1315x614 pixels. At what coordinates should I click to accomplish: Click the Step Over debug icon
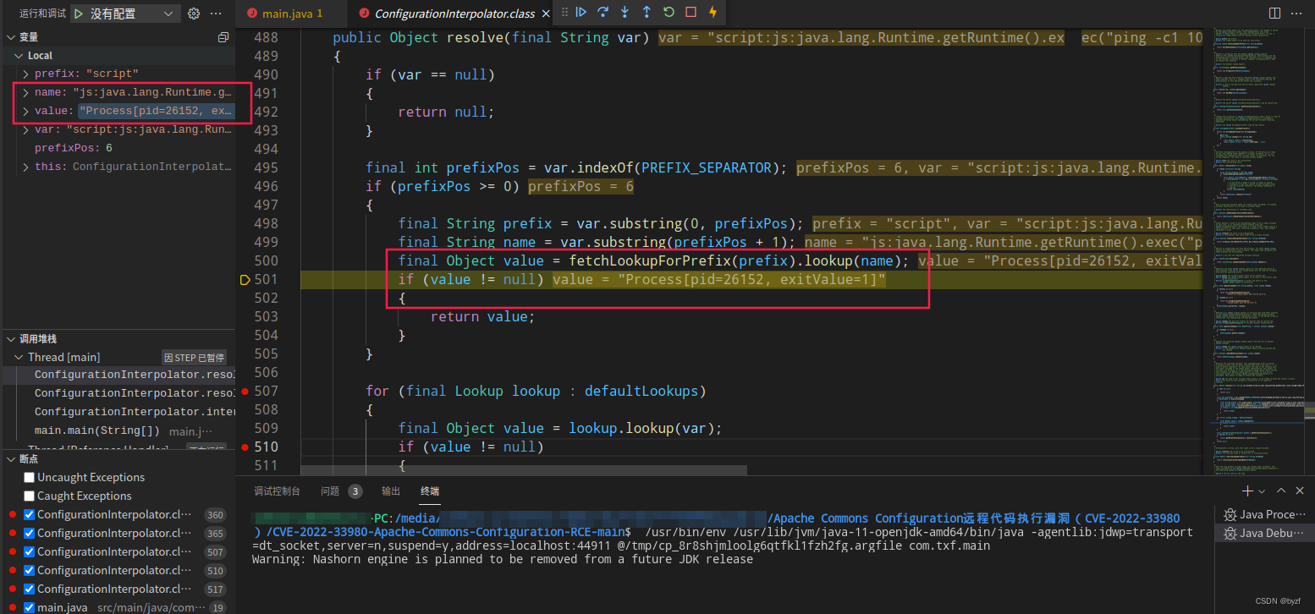pyautogui.click(x=602, y=13)
